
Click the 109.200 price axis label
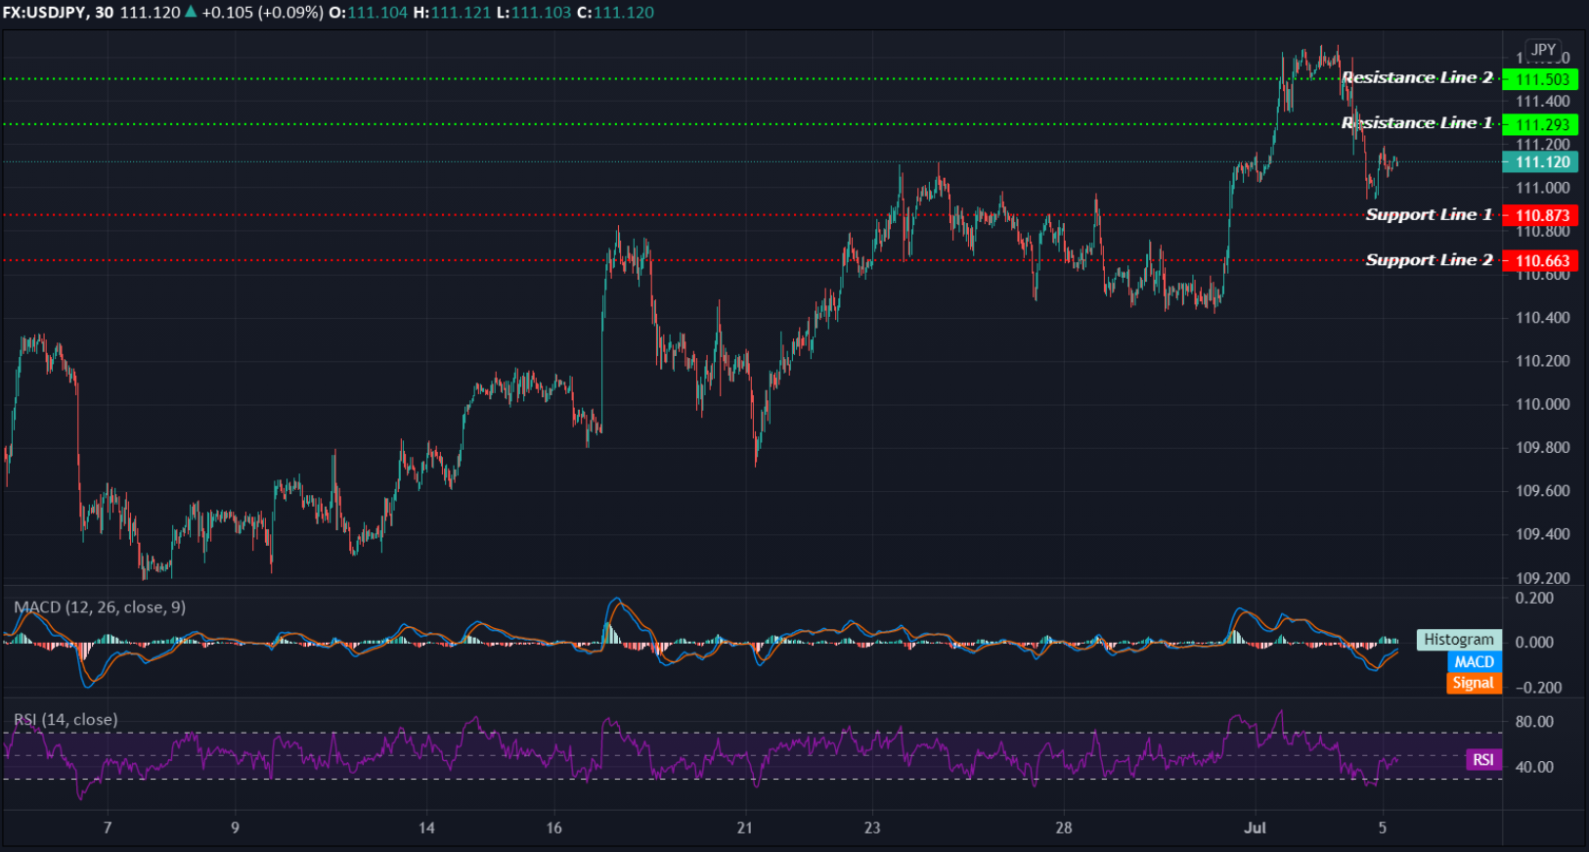[x=1543, y=578]
